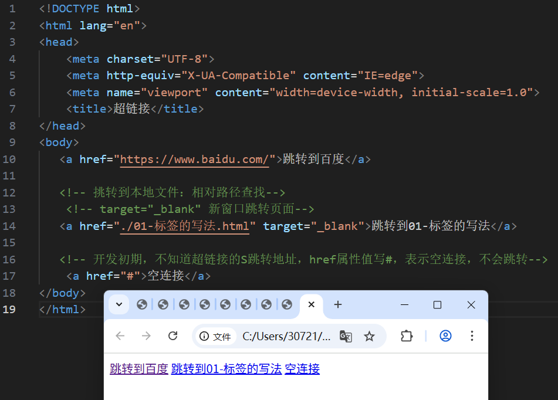
Task: Bookmark this page with the star icon
Action: 370,336
